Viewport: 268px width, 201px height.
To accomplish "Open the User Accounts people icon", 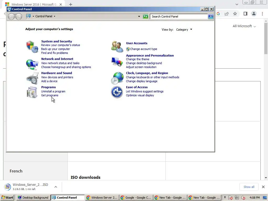I will point(117,47).
